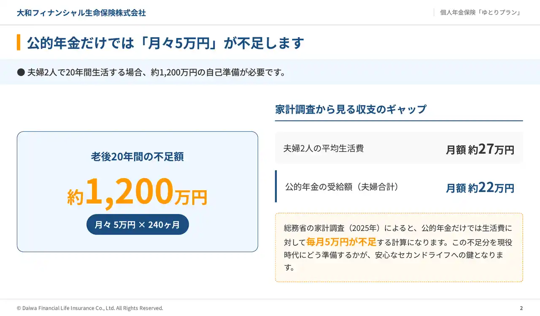Image resolution: width=540 pixels, height=316 pixels.
Task: Click the blue 月額 約22万円 value
Action: 480,188
